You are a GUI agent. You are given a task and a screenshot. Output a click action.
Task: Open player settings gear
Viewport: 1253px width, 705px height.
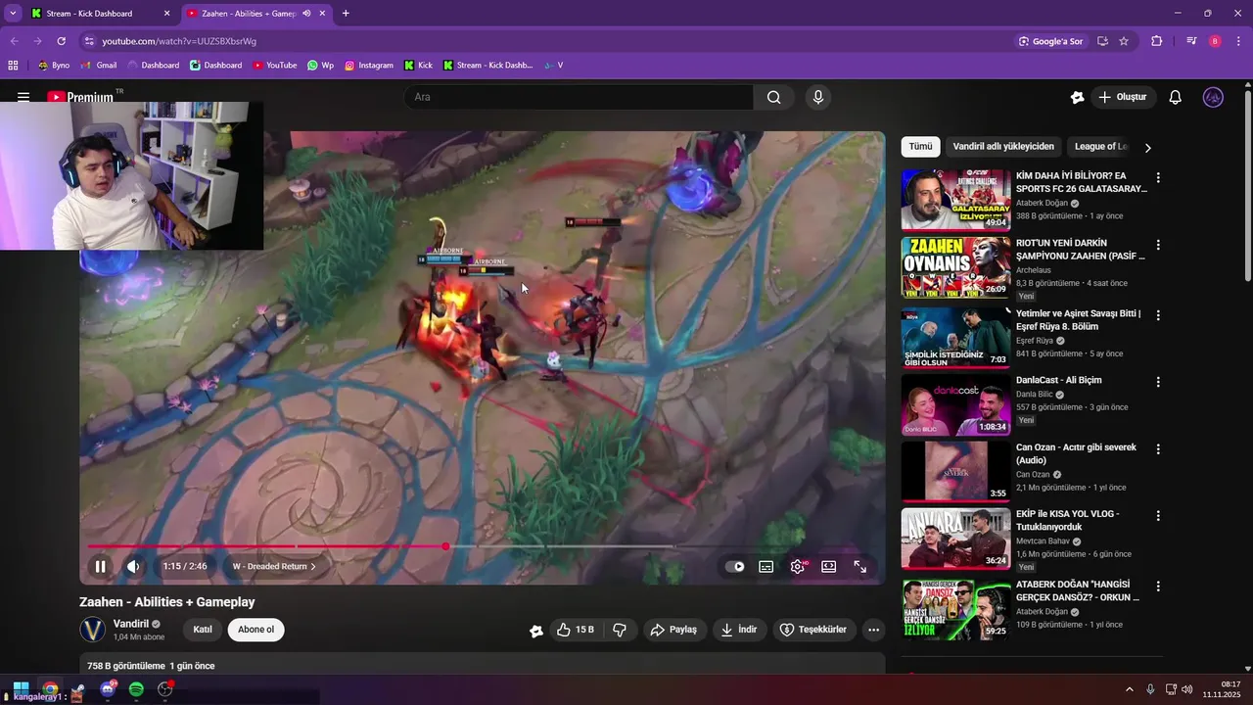coord(798,566)
